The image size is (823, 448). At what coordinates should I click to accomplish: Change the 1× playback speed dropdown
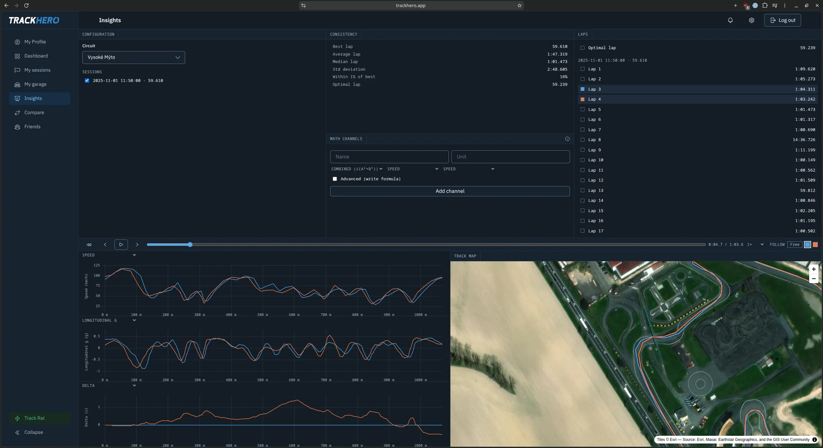755,245
